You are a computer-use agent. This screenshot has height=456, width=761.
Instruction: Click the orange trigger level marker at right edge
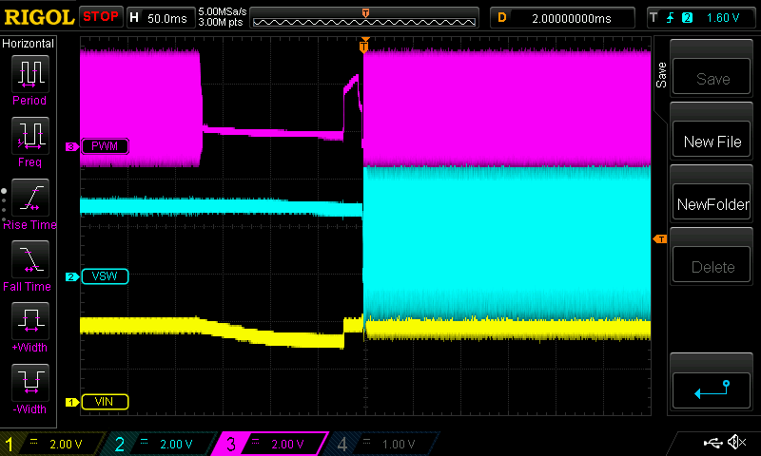point(660,238)
